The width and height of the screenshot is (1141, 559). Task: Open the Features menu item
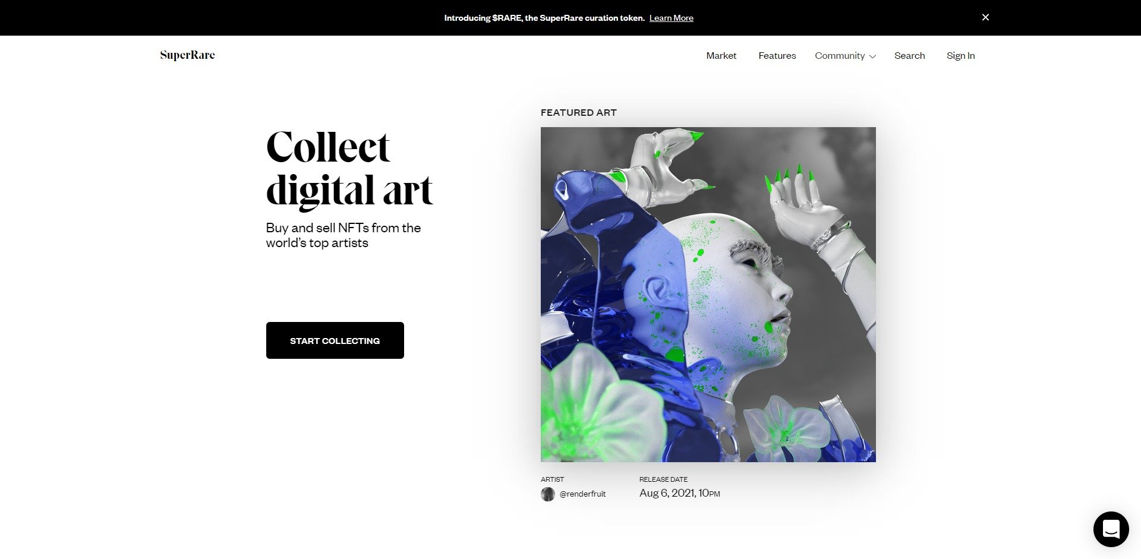[x=777, y=56]
